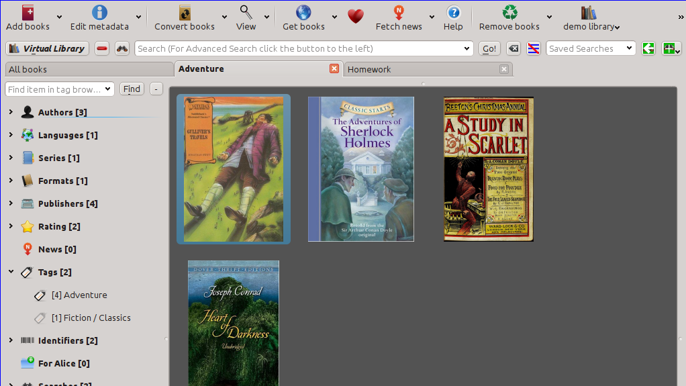Toggle the highlight search results icon
The width and height of the screenshot is (686, 386).
point(534,48)
